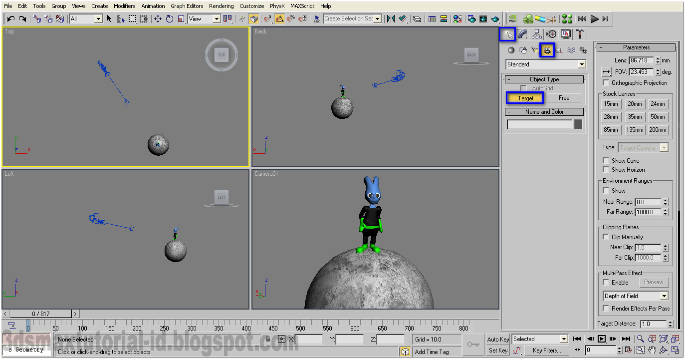The width and height of the screenshot is (685, 359).
Task: Enable the Orthographic Projection checkbox
Action: point(606,83)
